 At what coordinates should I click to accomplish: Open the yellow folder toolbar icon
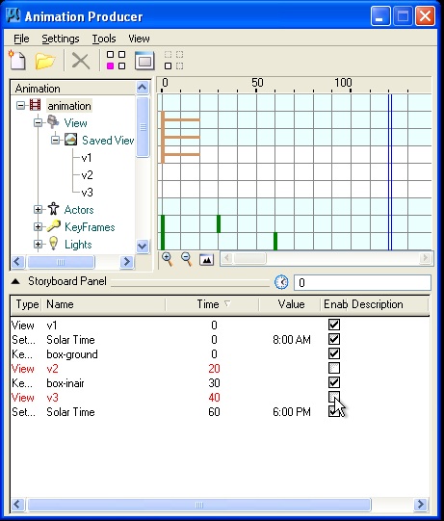point(45,61)
